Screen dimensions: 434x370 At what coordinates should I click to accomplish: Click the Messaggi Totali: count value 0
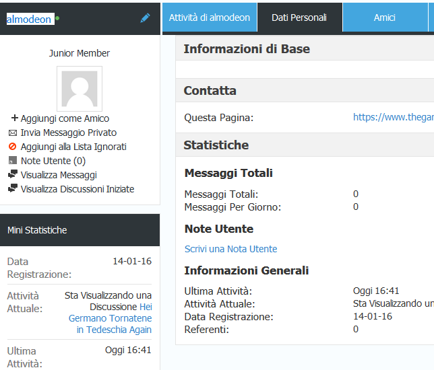pos(356,194)
